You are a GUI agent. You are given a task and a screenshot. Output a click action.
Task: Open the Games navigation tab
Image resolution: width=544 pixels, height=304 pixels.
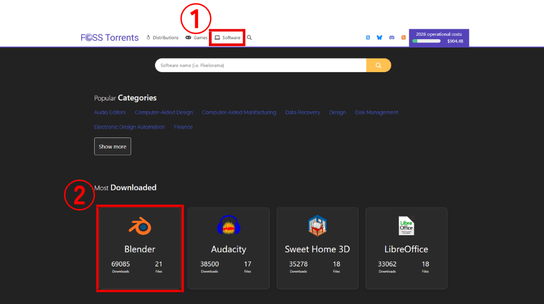[x=196, y=38]
